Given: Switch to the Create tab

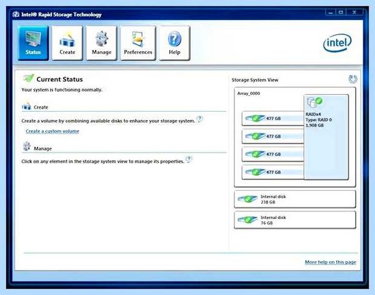Looking at the screenshot, I should click(67, 43).
